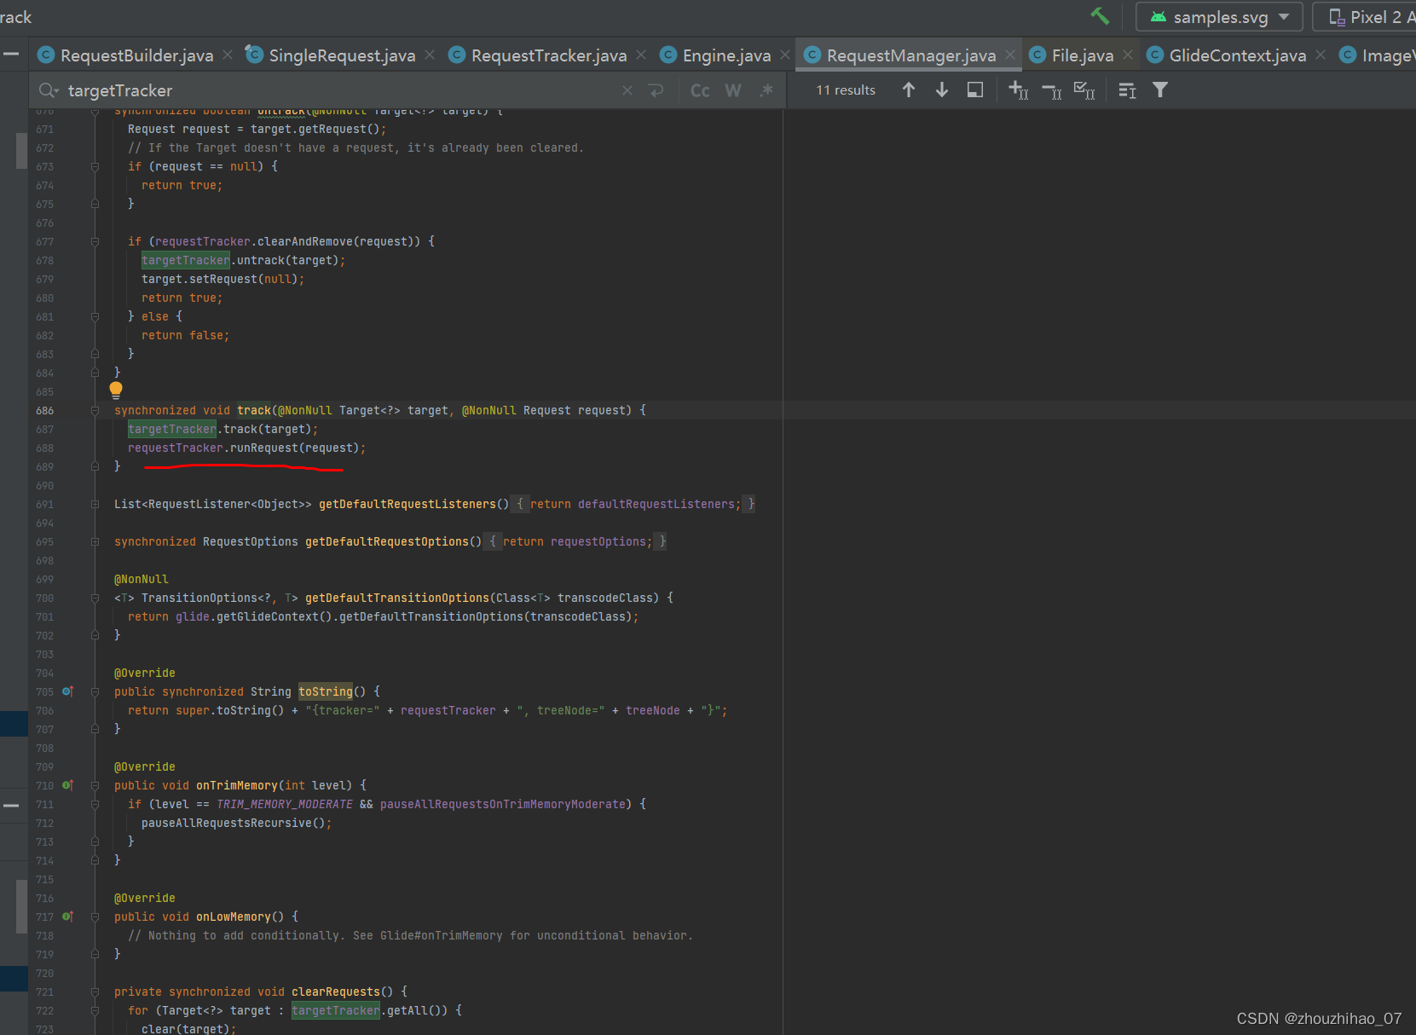Close the GlideContext.java tab

[1321, 55]
